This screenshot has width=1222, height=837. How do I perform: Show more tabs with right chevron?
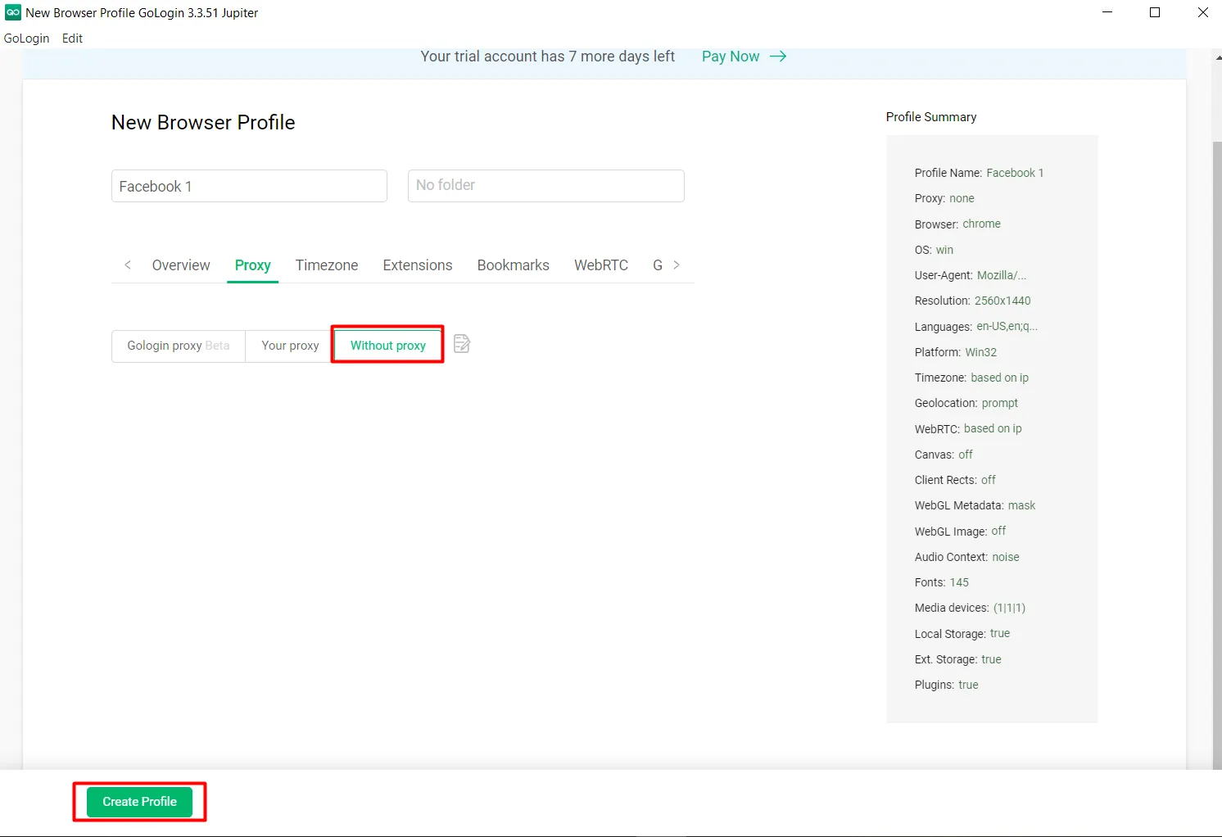[x=677, y=265]
